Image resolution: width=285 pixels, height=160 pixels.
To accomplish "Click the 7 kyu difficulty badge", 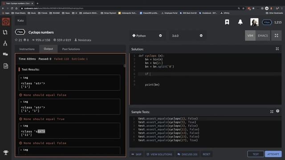I will pos(20,32).
